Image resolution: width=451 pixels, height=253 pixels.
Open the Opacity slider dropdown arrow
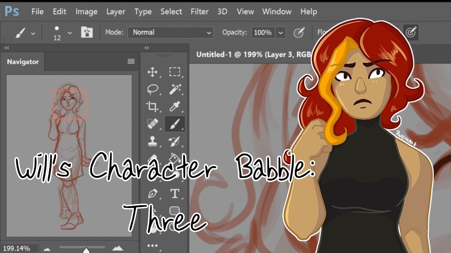[280, 33]
